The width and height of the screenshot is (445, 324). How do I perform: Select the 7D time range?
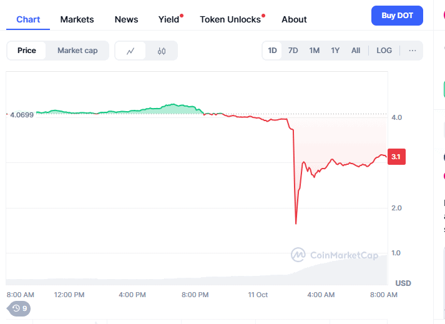click(293, 51)
